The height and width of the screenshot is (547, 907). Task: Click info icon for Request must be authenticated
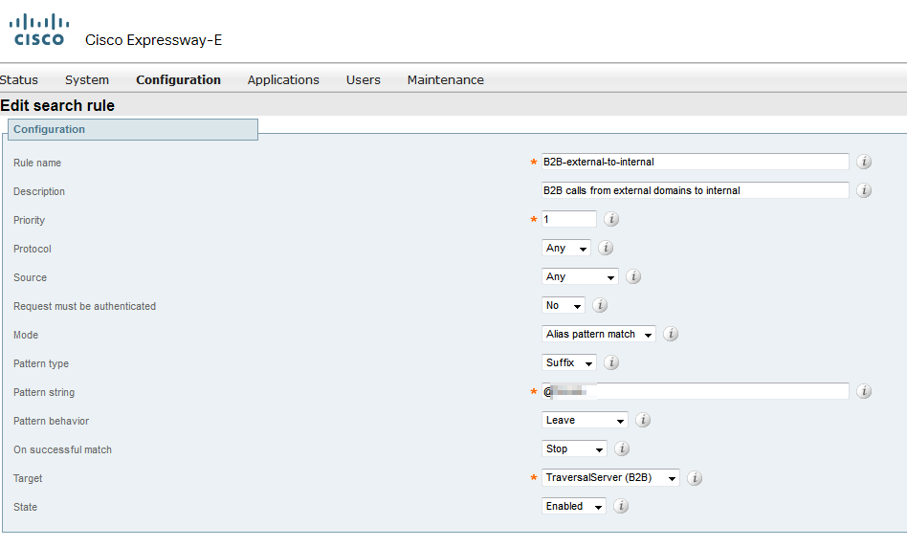(x=600, y=305)
